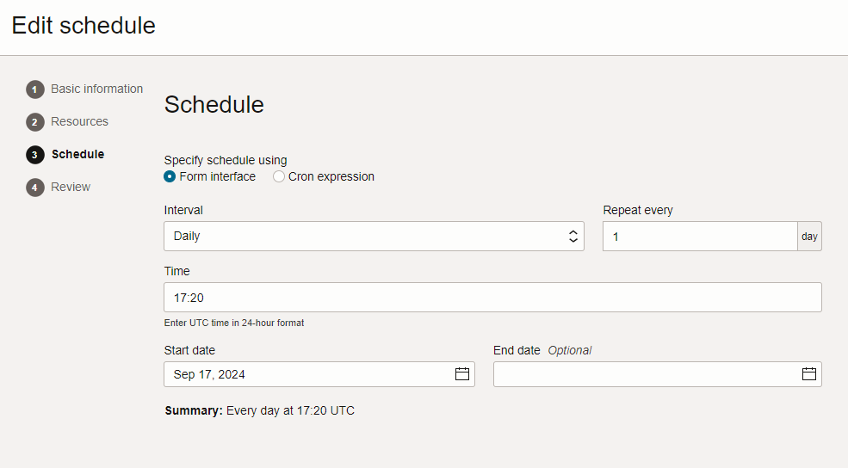Viewport: 848px width, 468px height.
Task: Click the empty End date field
Action: pos(646,374)
